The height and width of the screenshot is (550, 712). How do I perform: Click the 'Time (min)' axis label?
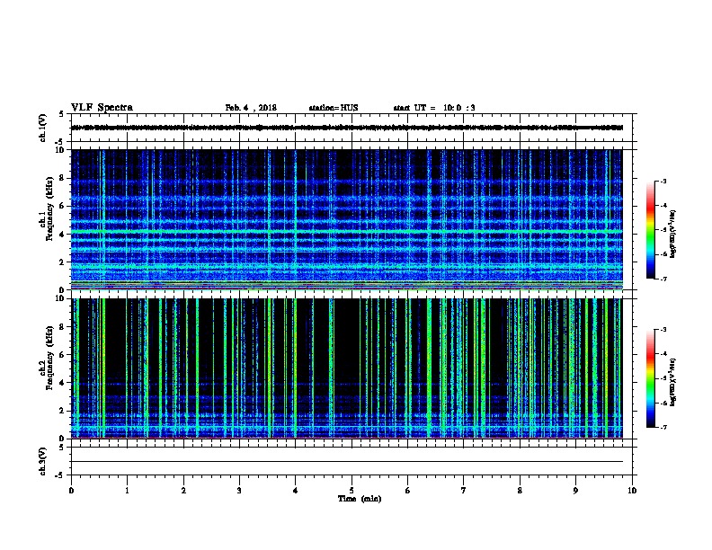coord(360,499)
